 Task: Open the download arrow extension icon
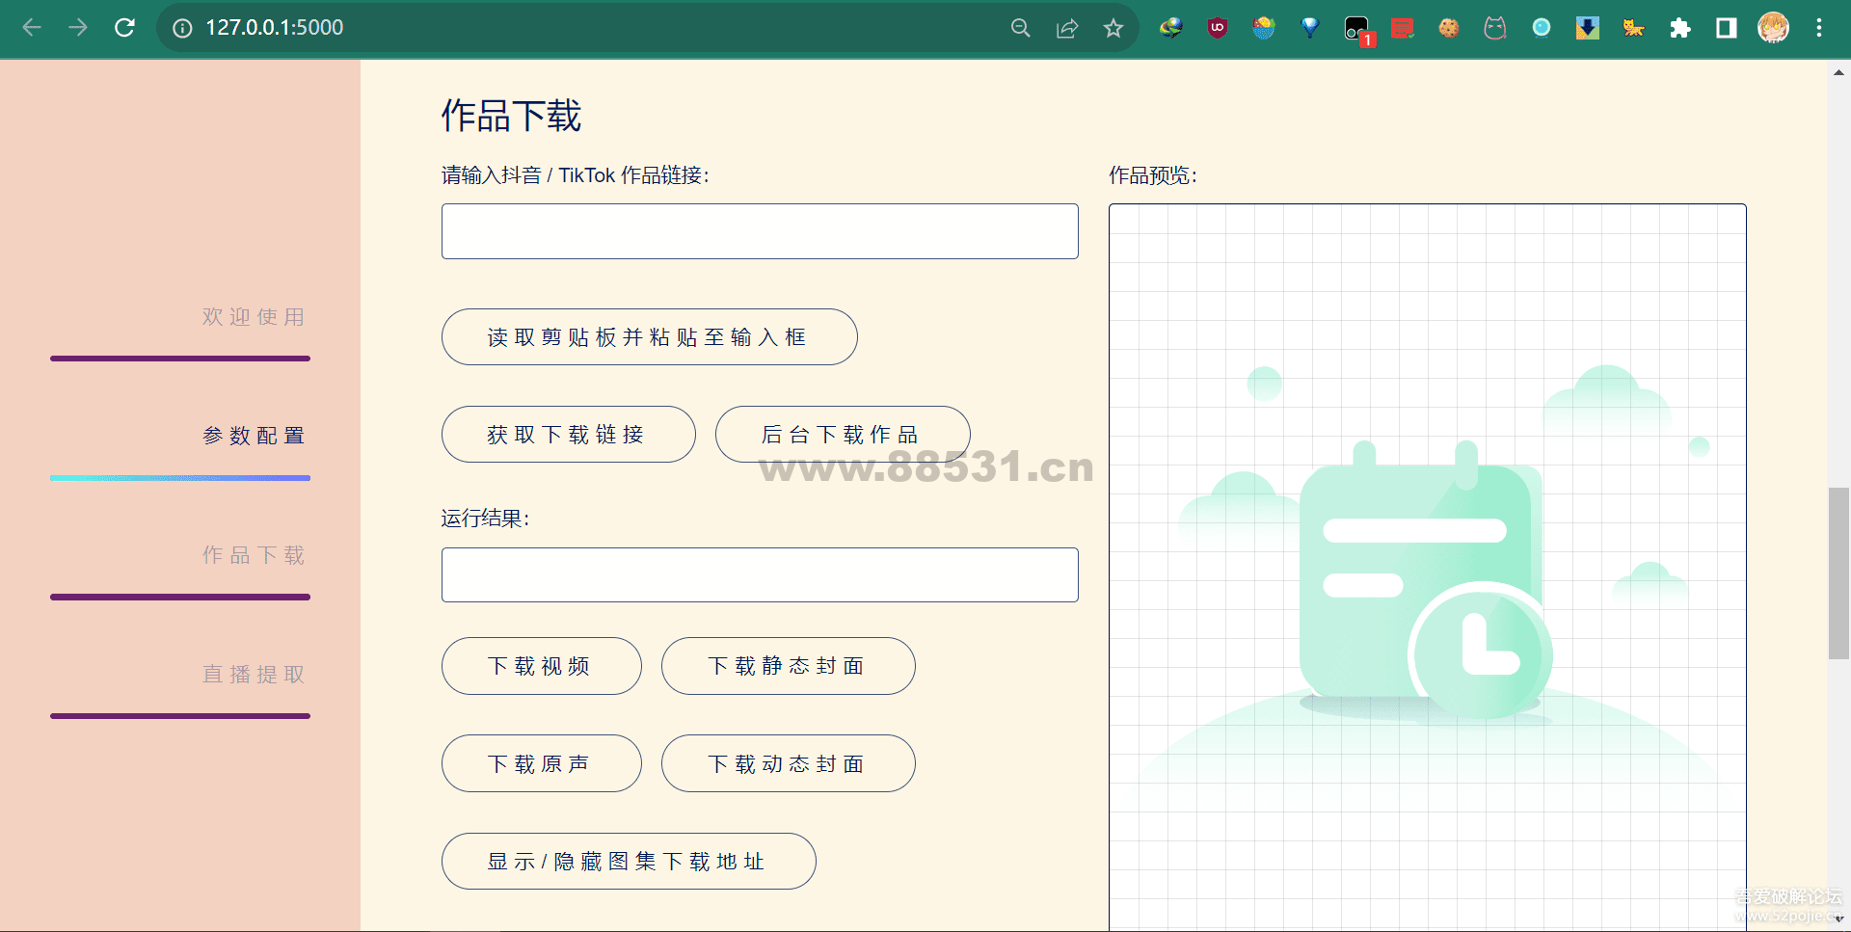1588,28
